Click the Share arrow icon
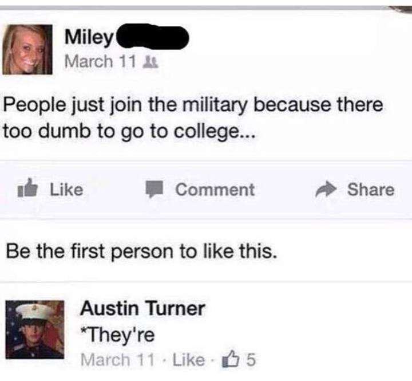Image resolution: width=412 pixels, height=381 pixels. [x=326, y=189]
